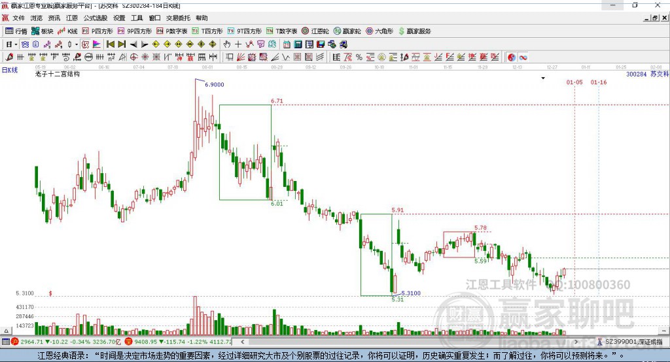
Task: Open the 行情 market quotes view
Action: tap(16, 31)
